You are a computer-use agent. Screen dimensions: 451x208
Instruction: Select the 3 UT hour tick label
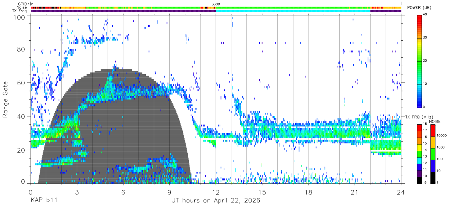click(77, 192)
